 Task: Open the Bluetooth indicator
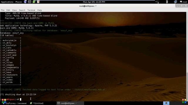(x=167, y=2)
